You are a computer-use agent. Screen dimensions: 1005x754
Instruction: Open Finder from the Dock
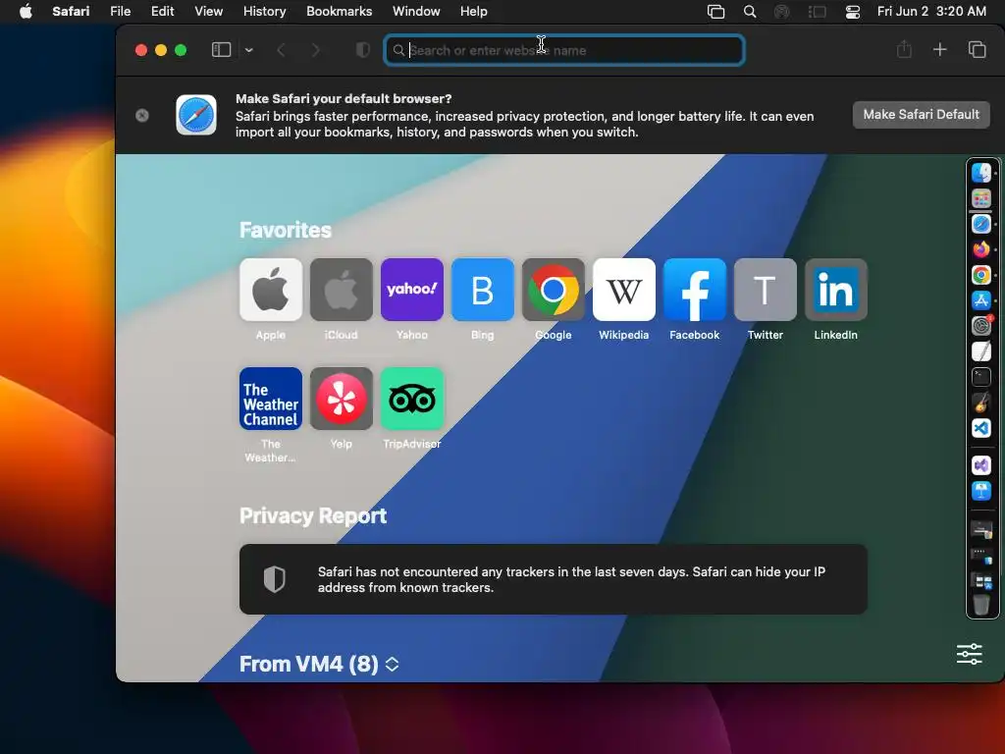click(x=981, y=173)
